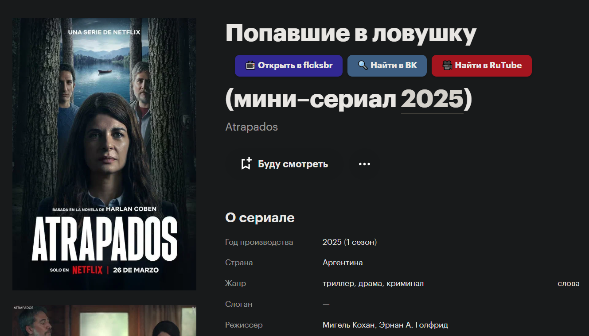The width and height of the screenshot is (589, 336).
Task: Click the О сериале heading
Action: (260, 218)
